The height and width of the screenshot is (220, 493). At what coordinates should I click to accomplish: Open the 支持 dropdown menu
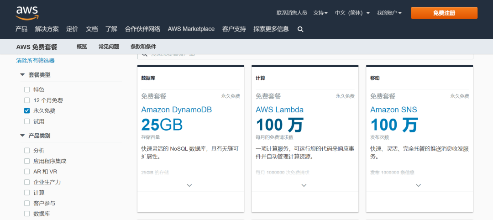coord(320,13)
